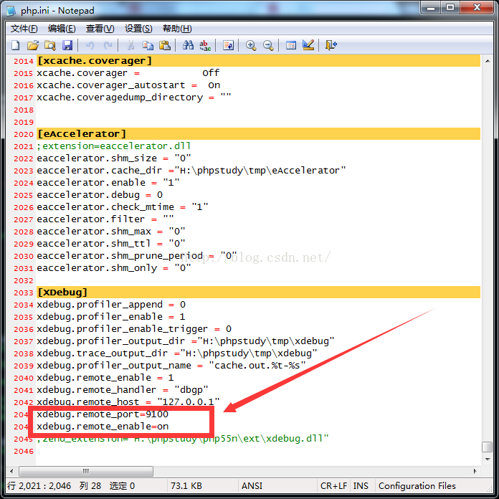Click the eaccelerator.check_mtime line
Viewport: 499px width, 499px height.
[123, 207]
